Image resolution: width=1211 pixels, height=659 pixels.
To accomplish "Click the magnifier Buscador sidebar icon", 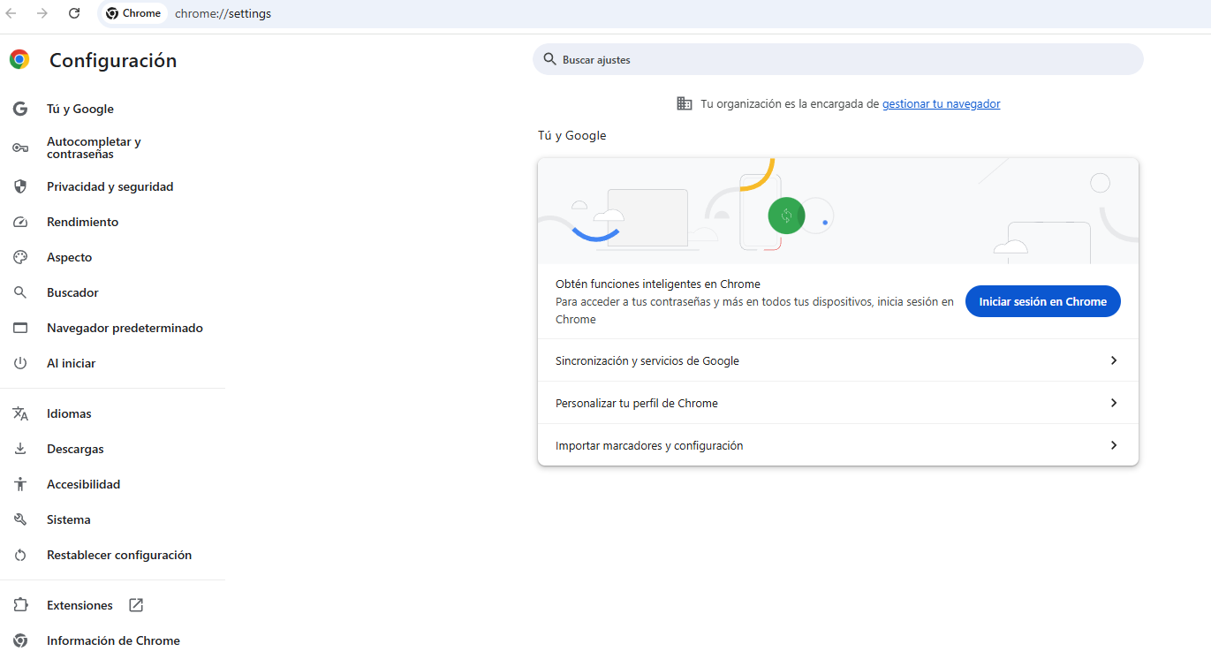I will [x=20, y=292].
